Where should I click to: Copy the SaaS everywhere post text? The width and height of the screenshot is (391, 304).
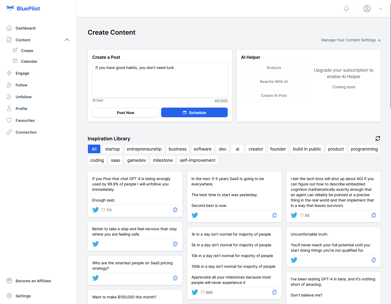tap(274, 215)
